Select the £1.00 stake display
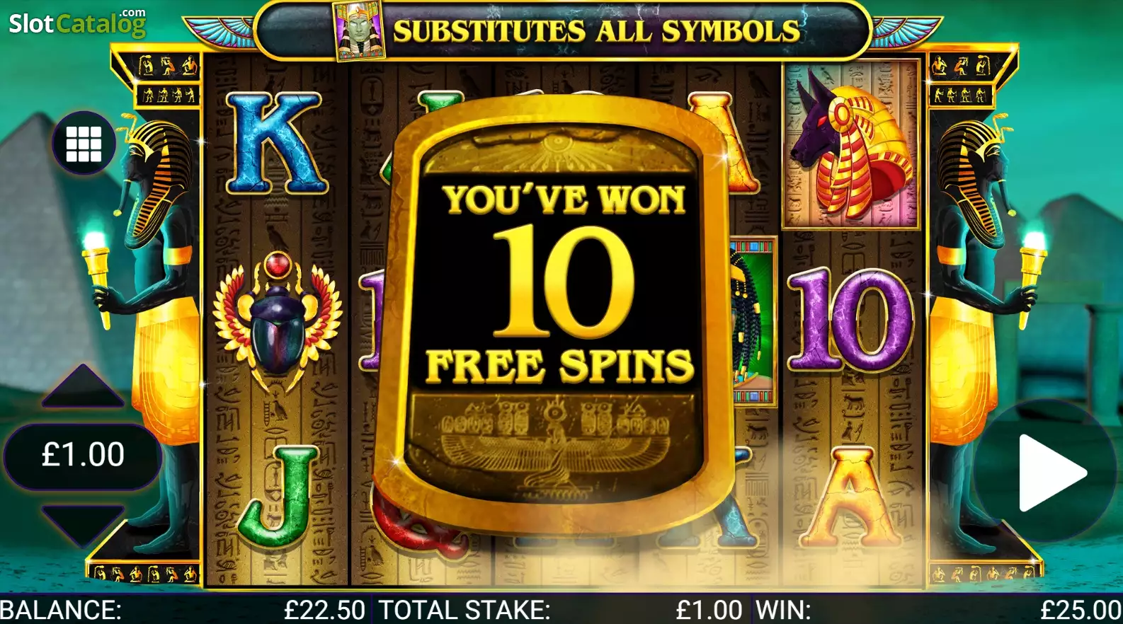Image resolution: width=1123 pixels, height=624 pixels. click(83, 455)
